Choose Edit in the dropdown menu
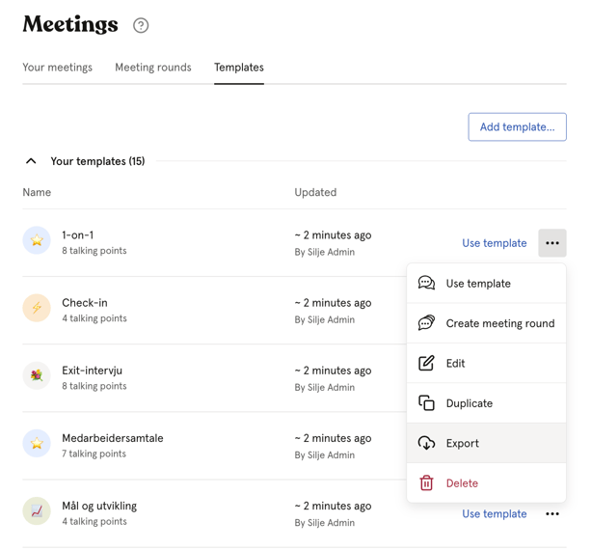 (x=455, y=364)
